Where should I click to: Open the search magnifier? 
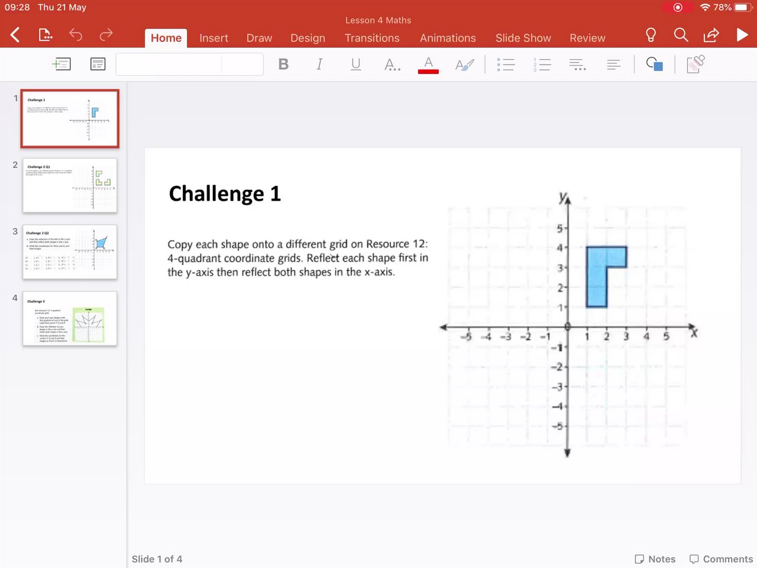pyautogui.click(x=681, y=35)
